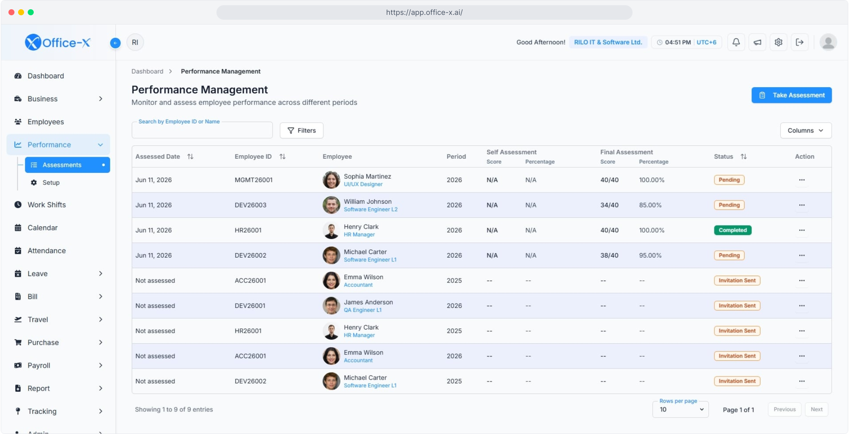The height and width of the screenshot is (434, 849).
Task: Expand the Payroll sidebar section
Action: coord(58,365)
